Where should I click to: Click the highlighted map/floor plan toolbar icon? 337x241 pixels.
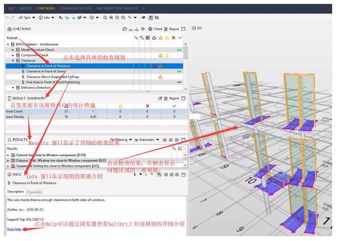(x=151, y=18)
